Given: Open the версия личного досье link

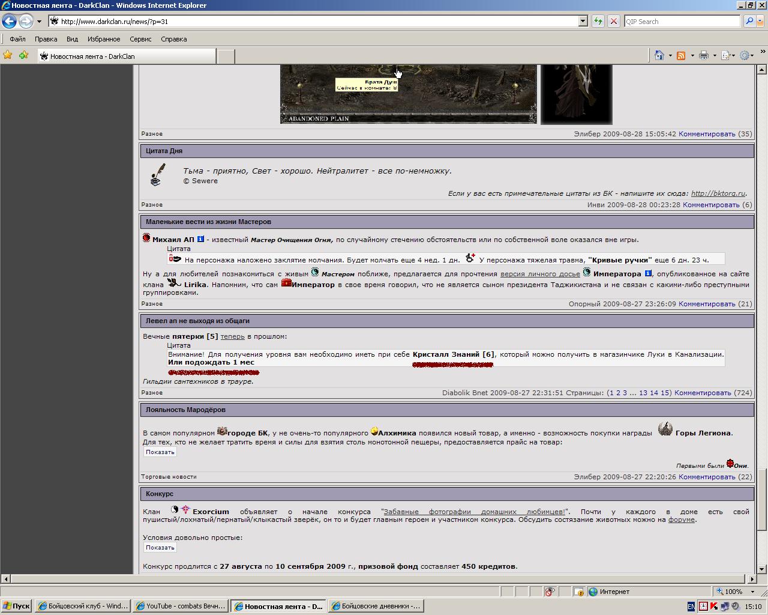Looking at the screenshot, I should 540,274.
